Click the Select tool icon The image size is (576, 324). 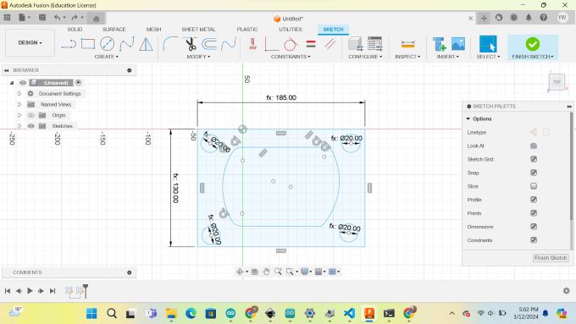[488, 44]
